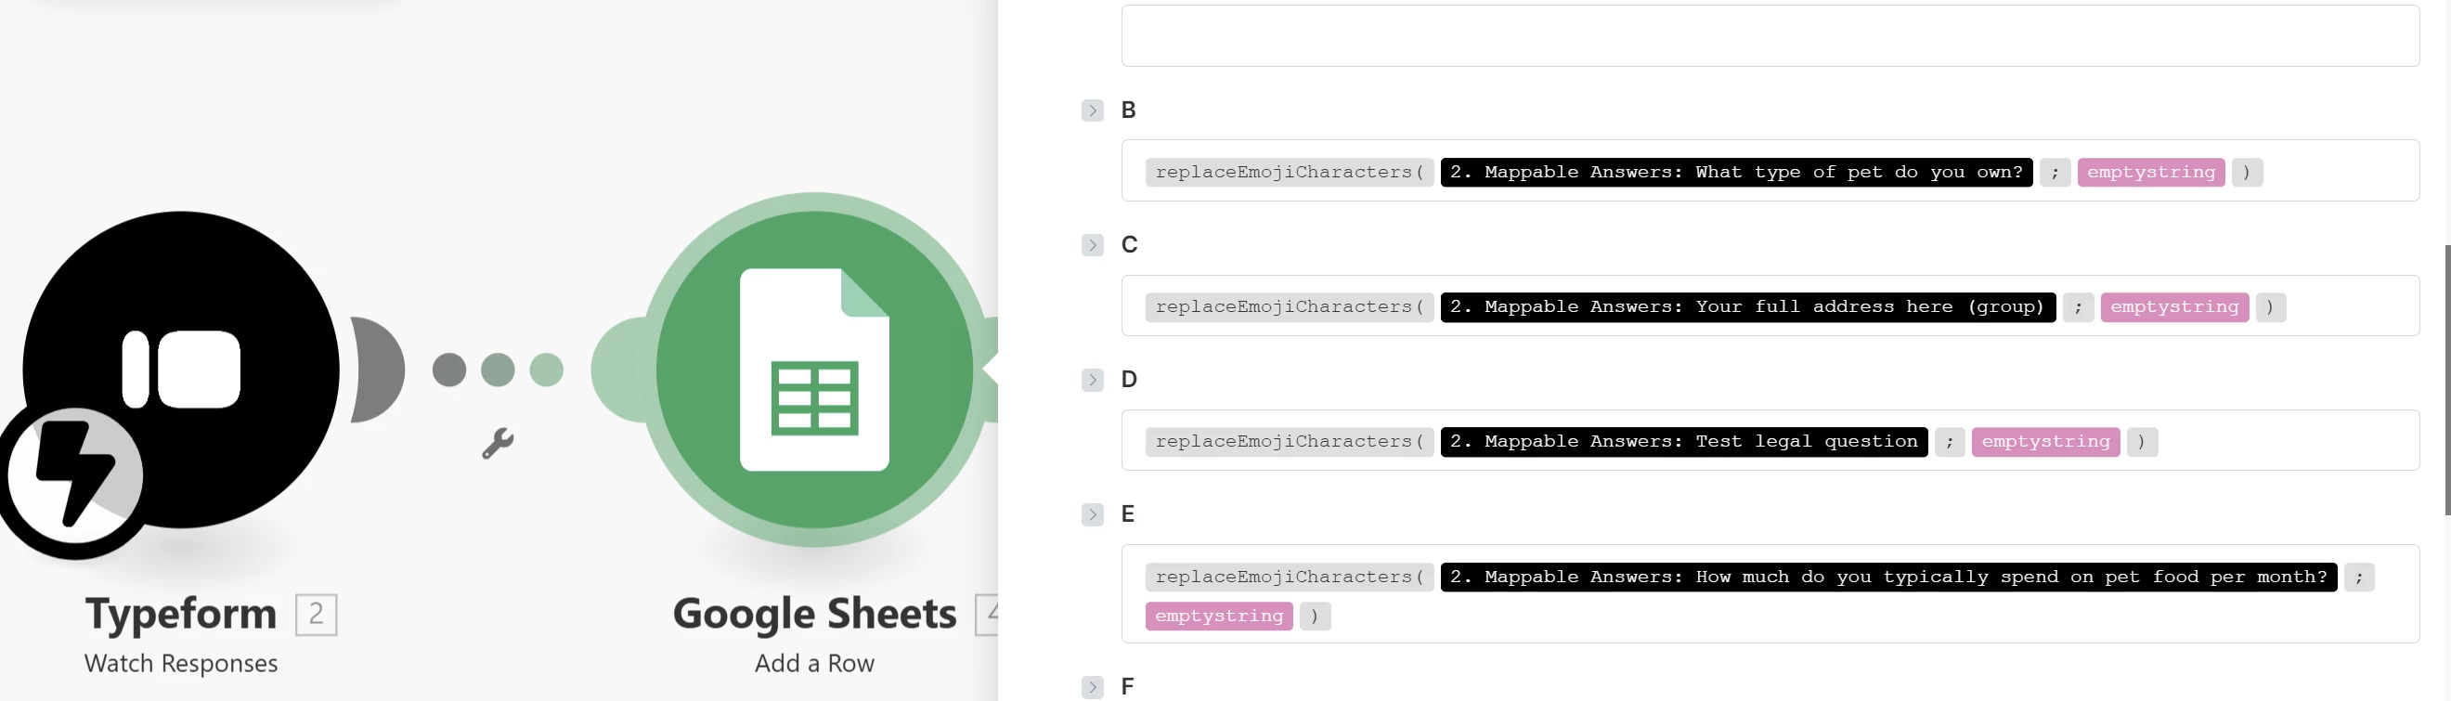Select the emptystring pill in field C
This screenshot has width=2451, height=701.
coord(2175,307)
